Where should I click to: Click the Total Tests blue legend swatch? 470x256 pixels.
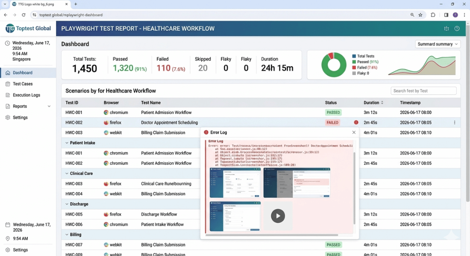354,56
